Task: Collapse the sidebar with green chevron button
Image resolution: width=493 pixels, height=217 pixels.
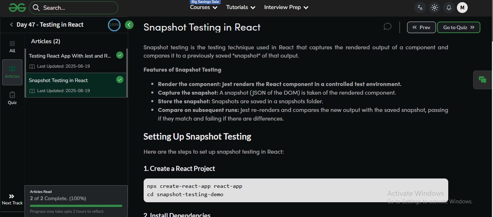Action: click(129, 25)
